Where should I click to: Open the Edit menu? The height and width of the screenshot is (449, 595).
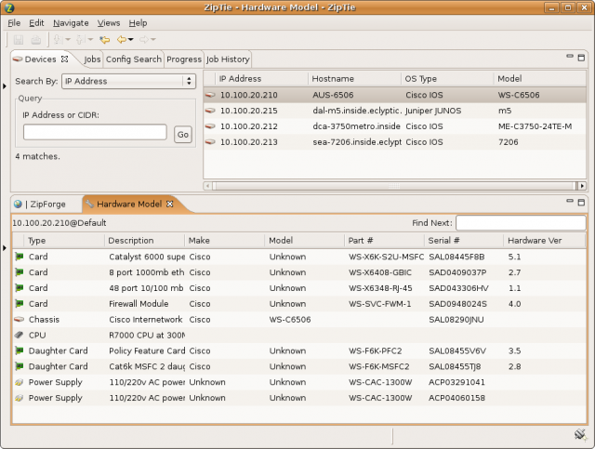click(36, 23)
